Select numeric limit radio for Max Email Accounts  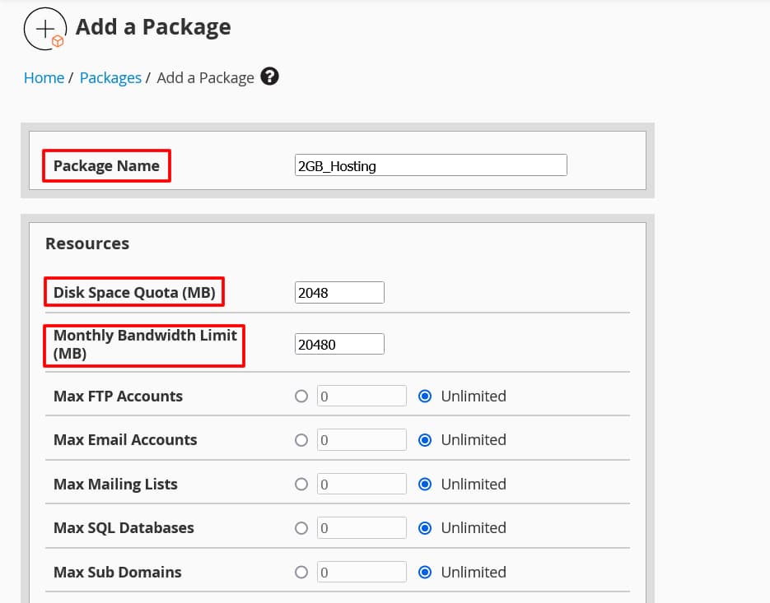301,439
